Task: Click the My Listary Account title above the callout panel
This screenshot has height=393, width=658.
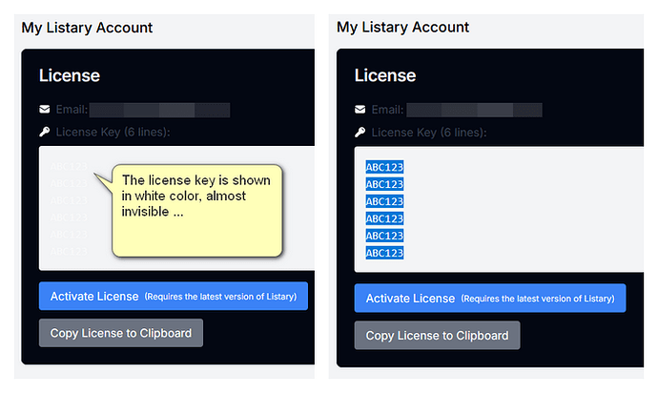Action: pyautogui.click(x=87, y=28)
